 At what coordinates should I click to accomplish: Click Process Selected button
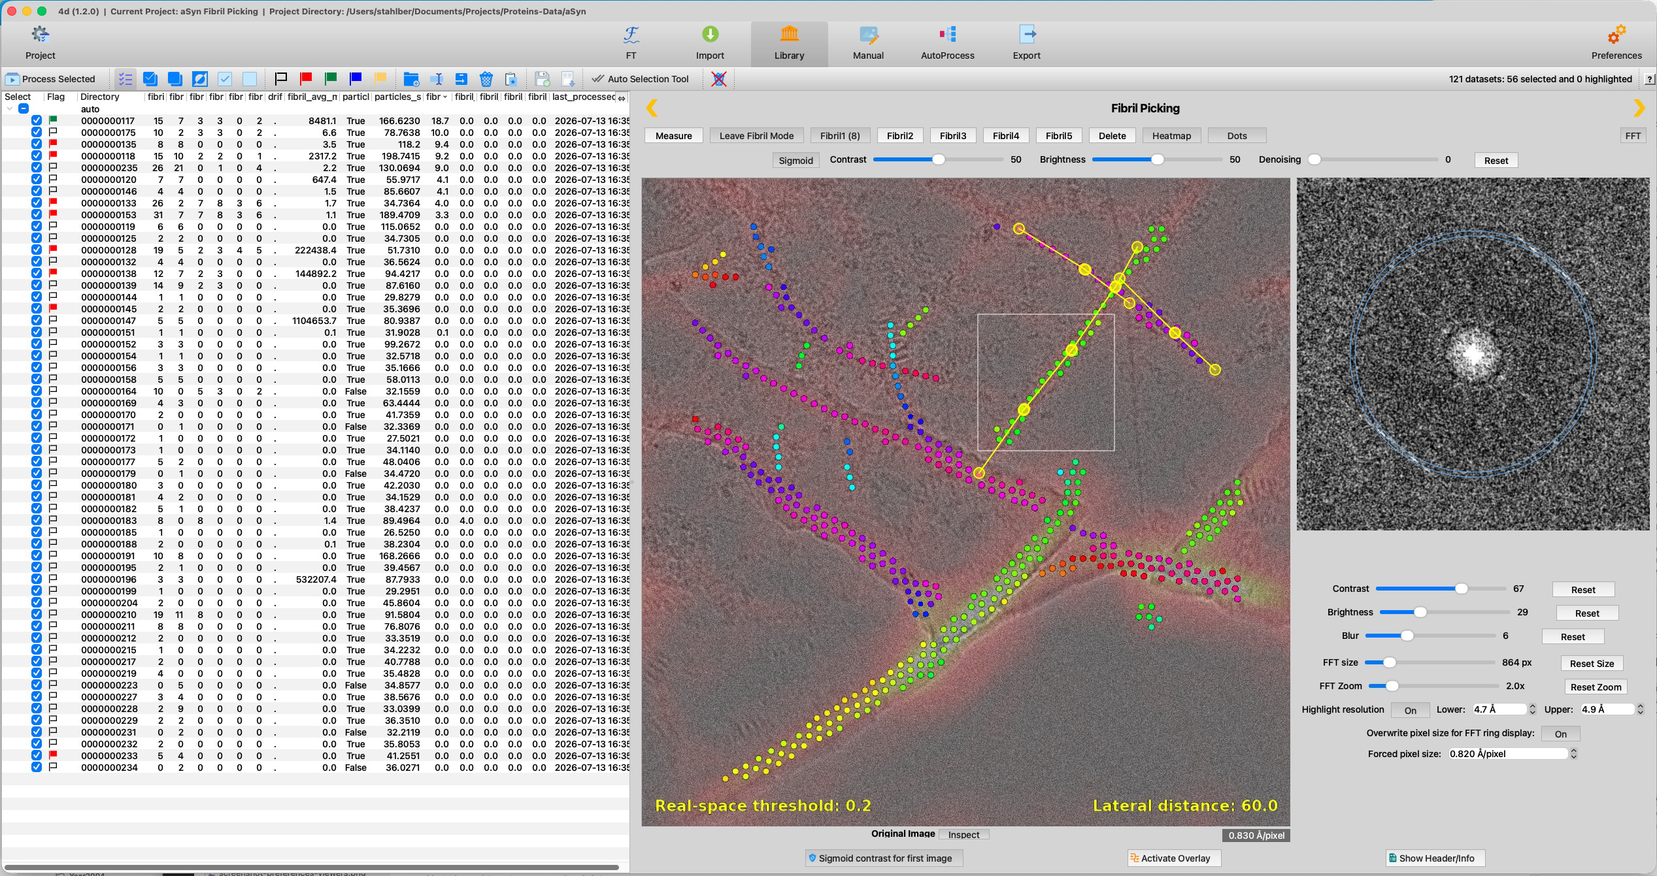click(51, 79)
